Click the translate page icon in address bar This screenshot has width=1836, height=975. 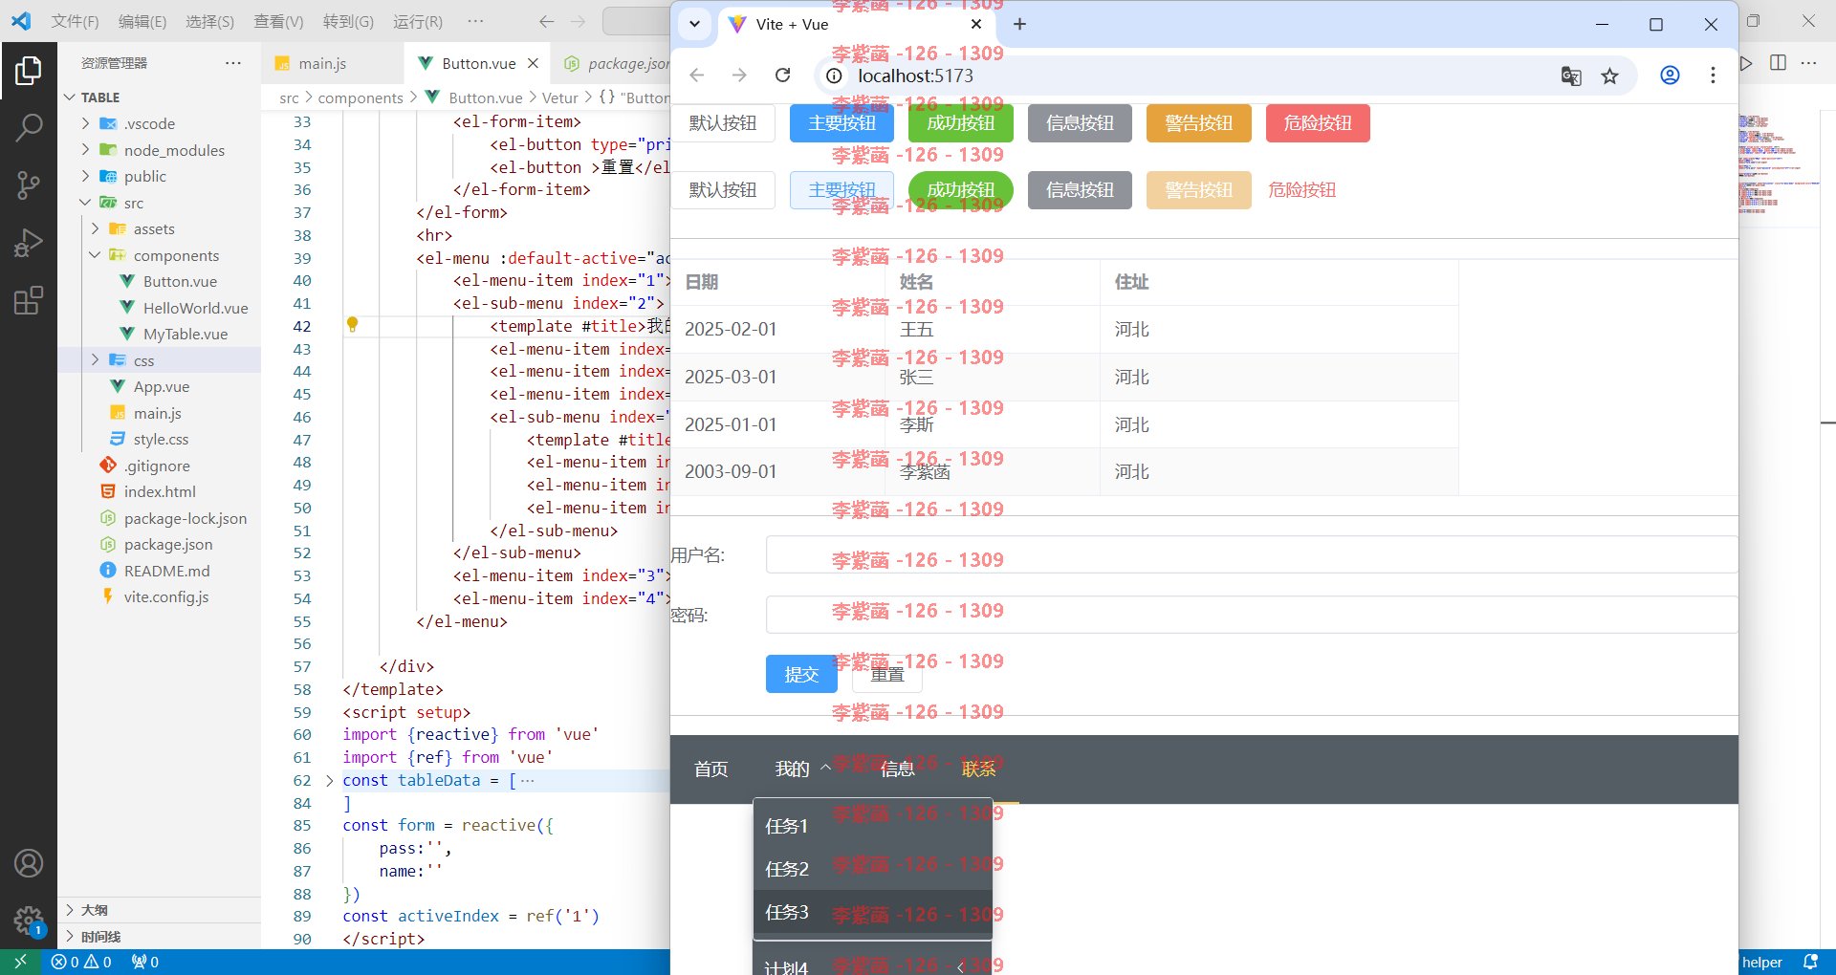pyautogui.click(x=1571, y=76)
